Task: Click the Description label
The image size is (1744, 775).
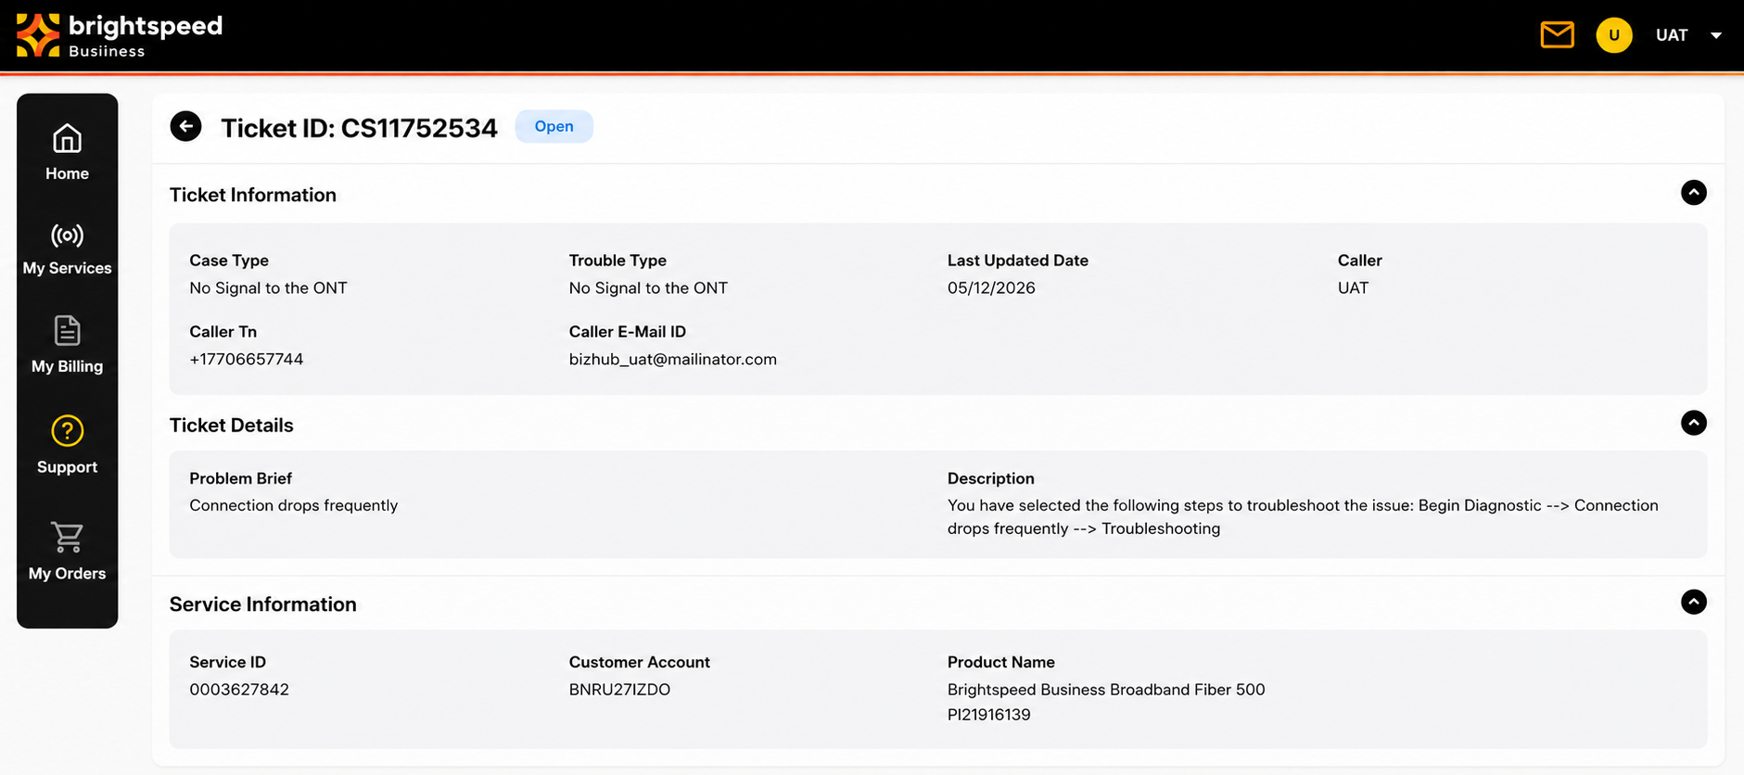Action: 990,478
